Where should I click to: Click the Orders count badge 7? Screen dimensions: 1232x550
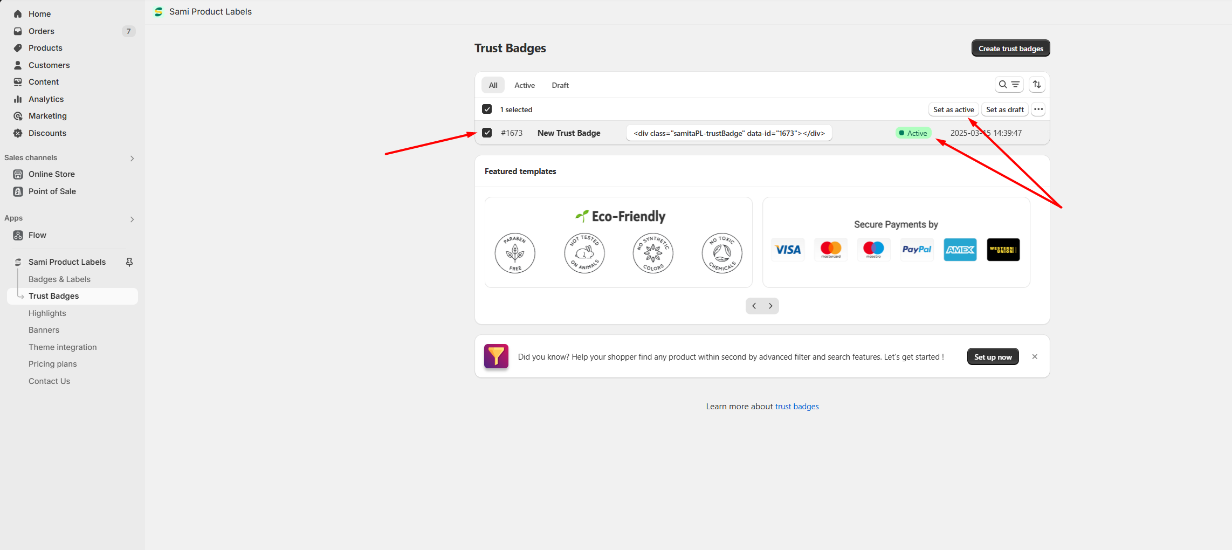128,31
